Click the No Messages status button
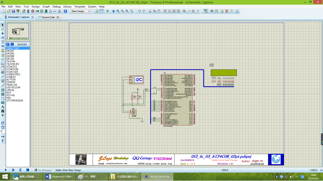The image size is (323, 181). tap(43, 170)
